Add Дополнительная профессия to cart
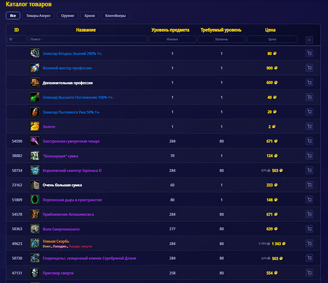Viewport: 328px width, 283px height. click(x=309, y=83)
